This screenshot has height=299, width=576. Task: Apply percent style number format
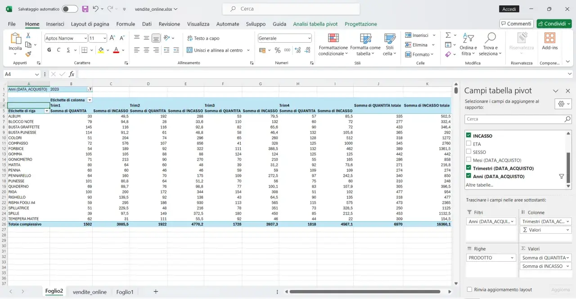[277, 50]
